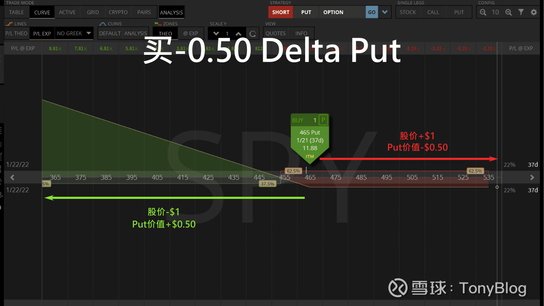The width and height of the screenshot is (544, 306).
Task: Select the ANALYSIS curve option
Action: click(136, 33)
